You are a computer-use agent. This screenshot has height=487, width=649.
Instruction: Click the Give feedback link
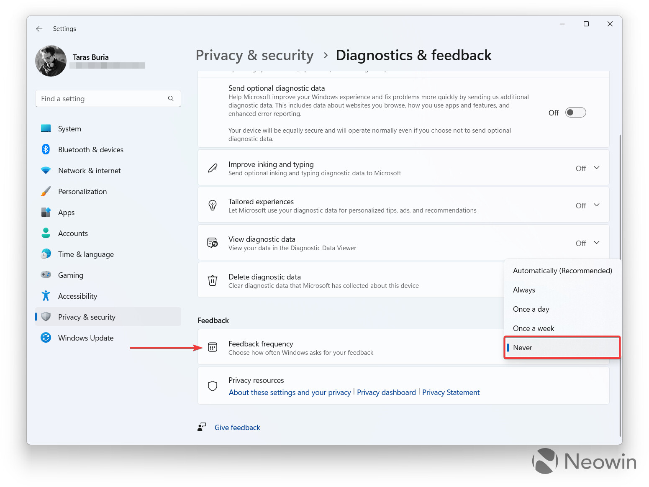point(237,428)
